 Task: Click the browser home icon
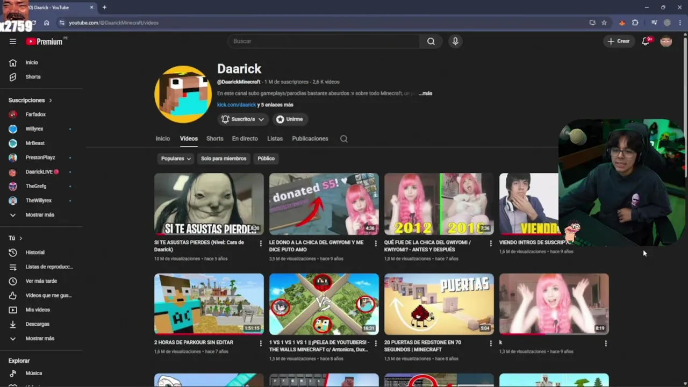coord(47,23)
